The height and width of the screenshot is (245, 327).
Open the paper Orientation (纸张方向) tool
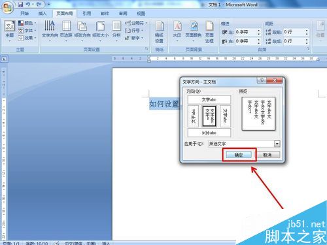click(82, 31)
